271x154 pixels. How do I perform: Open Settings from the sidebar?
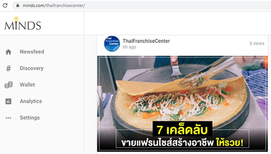(30, 118)
